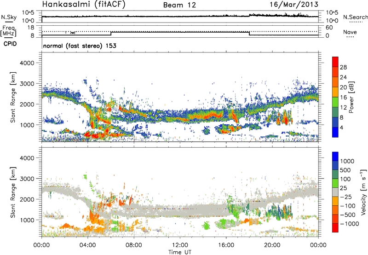The width and height of the screenshot is (368, 255).
Task: Click the red top of Power colorbar
Action: click(335, 62)
